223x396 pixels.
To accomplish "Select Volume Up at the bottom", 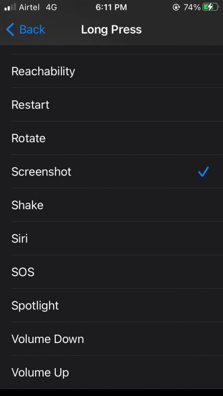I will [40, 372].
